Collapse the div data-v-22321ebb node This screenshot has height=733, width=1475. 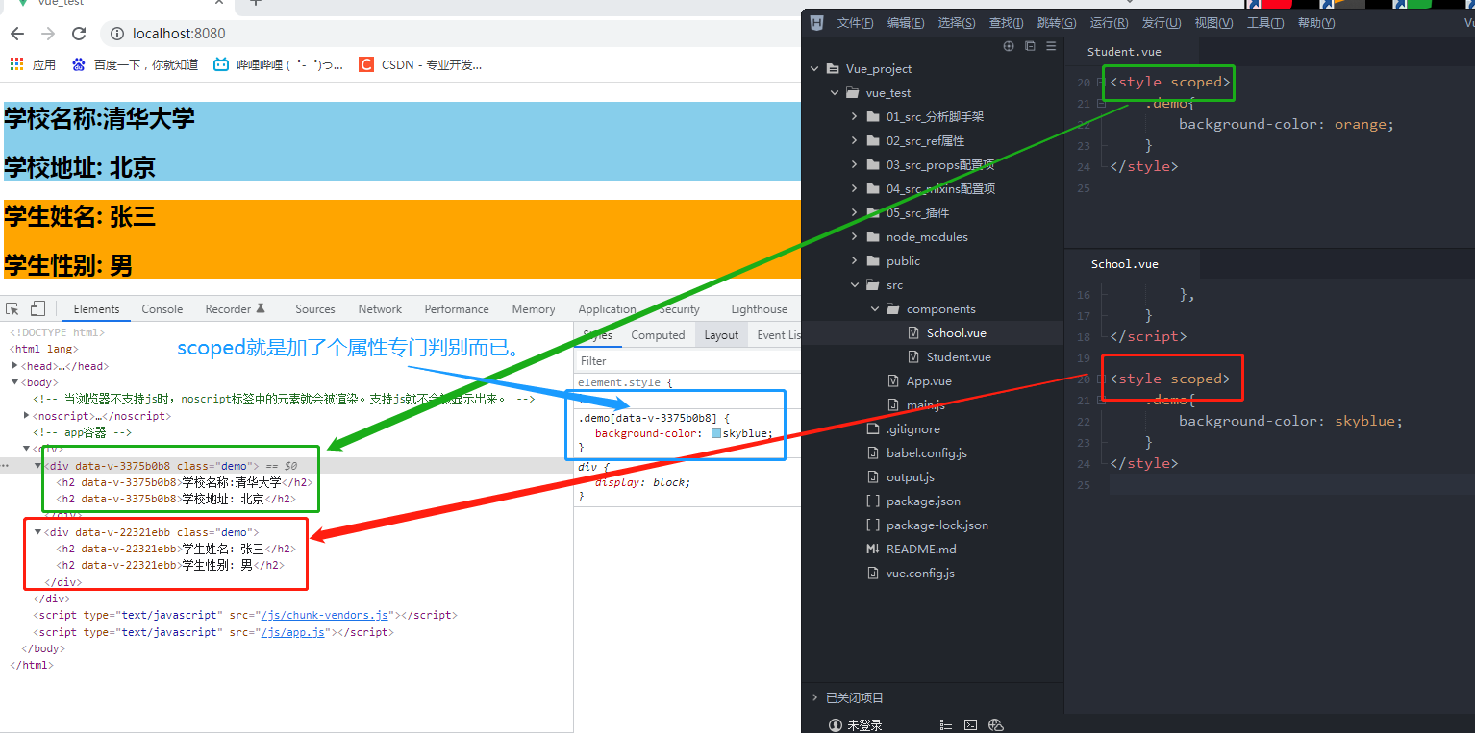37,532
